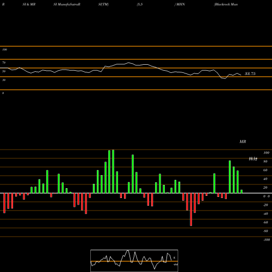Click the -44 value in mini chart
This screenshot has width=272, height=272.
[x=175, y=264]
